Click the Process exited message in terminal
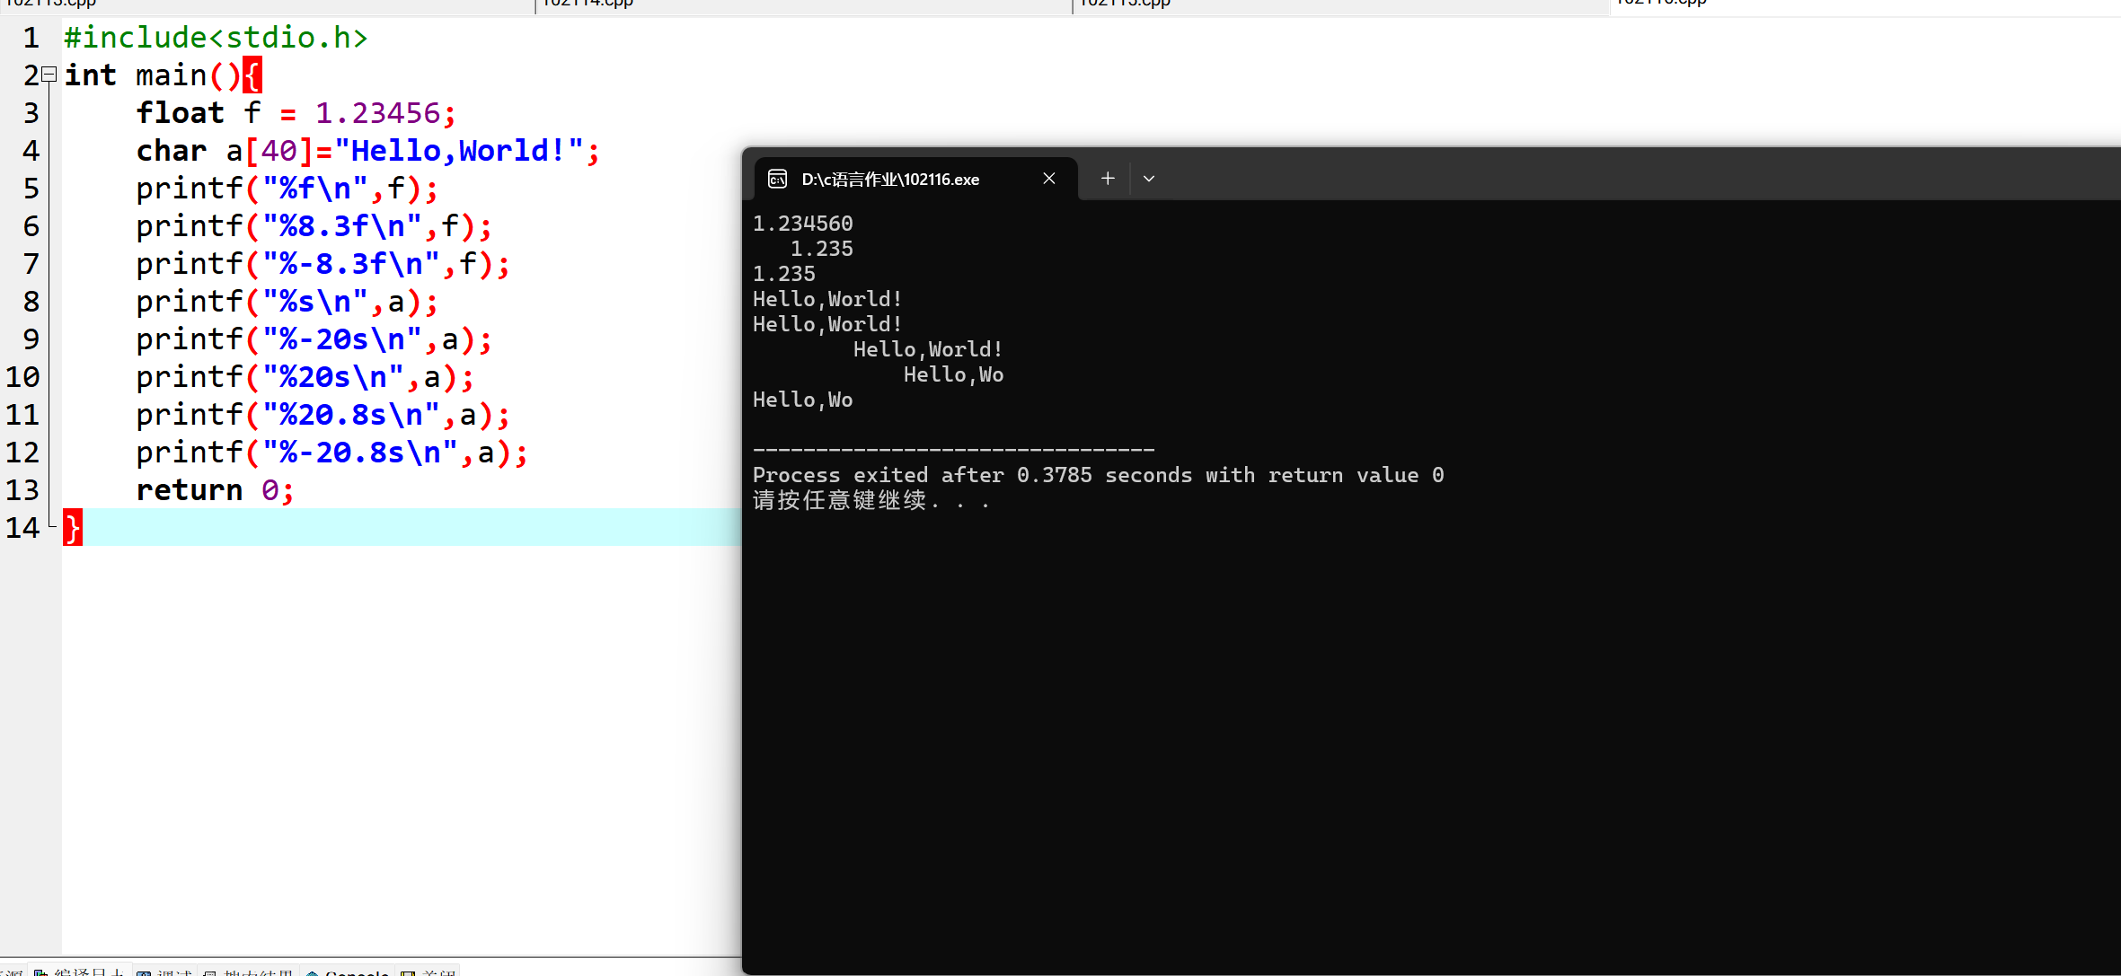This screenshot has width=2121, height=976. pyautogui.click(x=1097, y=475)
